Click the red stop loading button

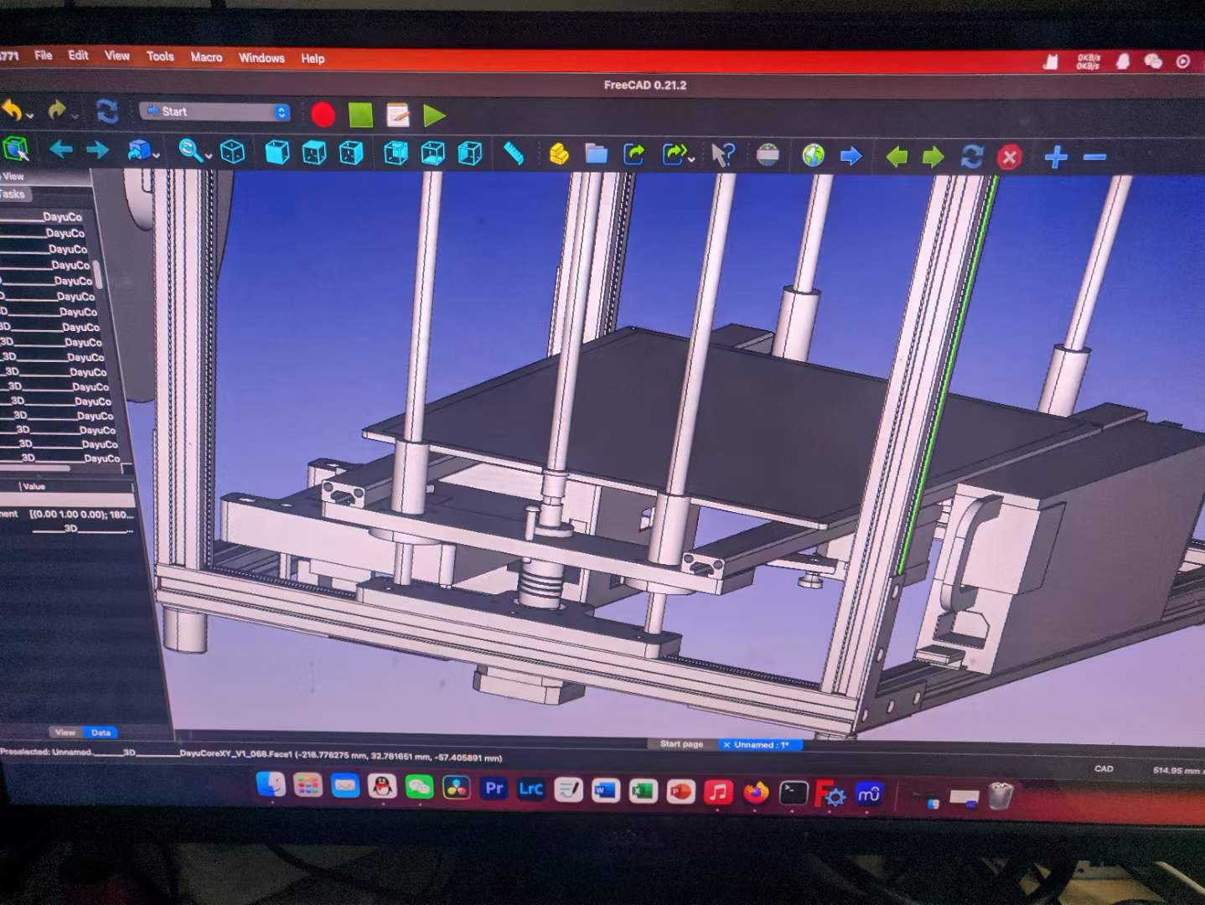(x=1010, y=157)
